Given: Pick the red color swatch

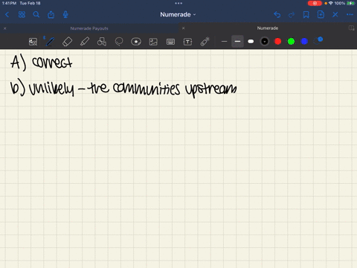Looking at the screenshot, I should 278,42.
